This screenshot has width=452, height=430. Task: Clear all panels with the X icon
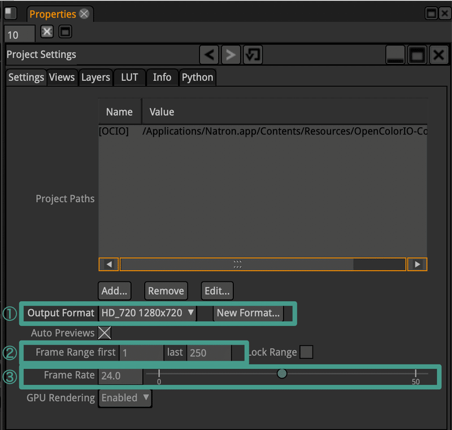(47, 32)
